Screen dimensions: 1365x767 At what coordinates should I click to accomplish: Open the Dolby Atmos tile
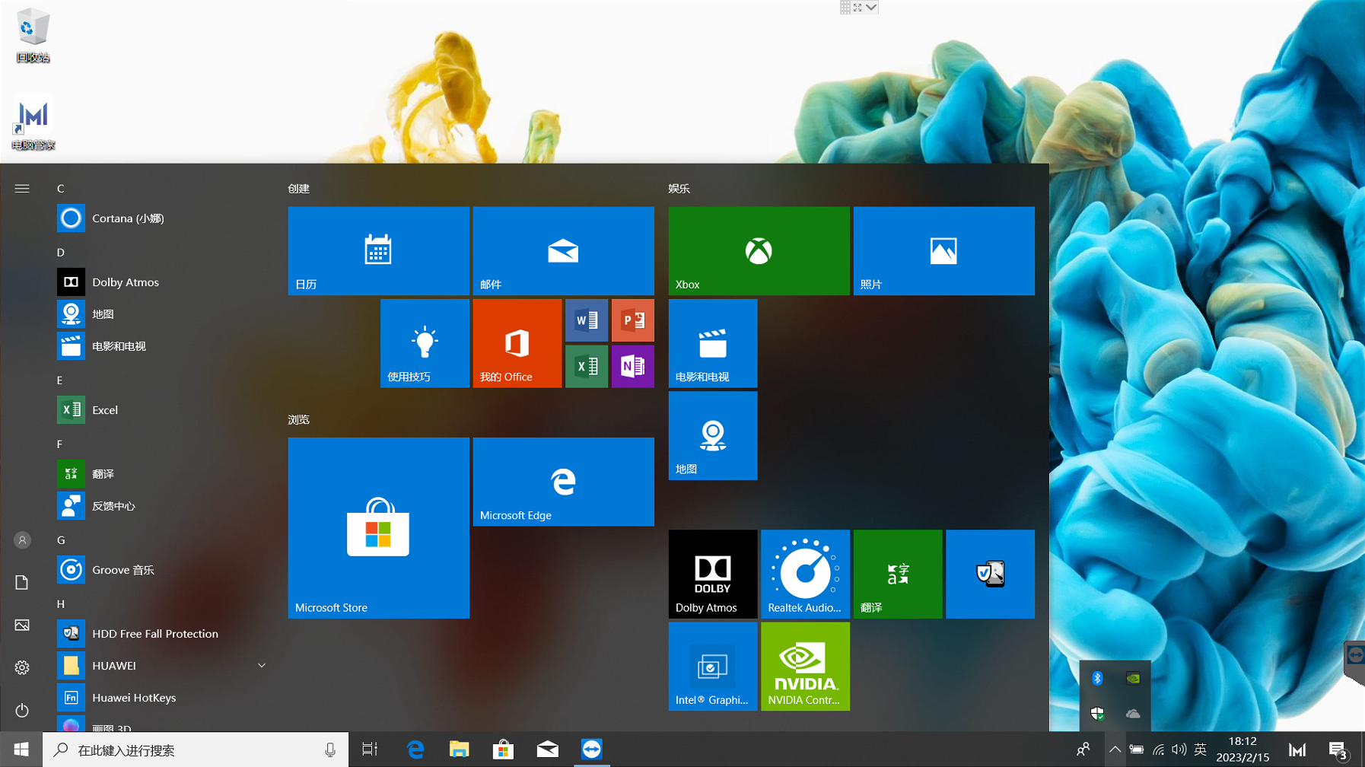713,574
